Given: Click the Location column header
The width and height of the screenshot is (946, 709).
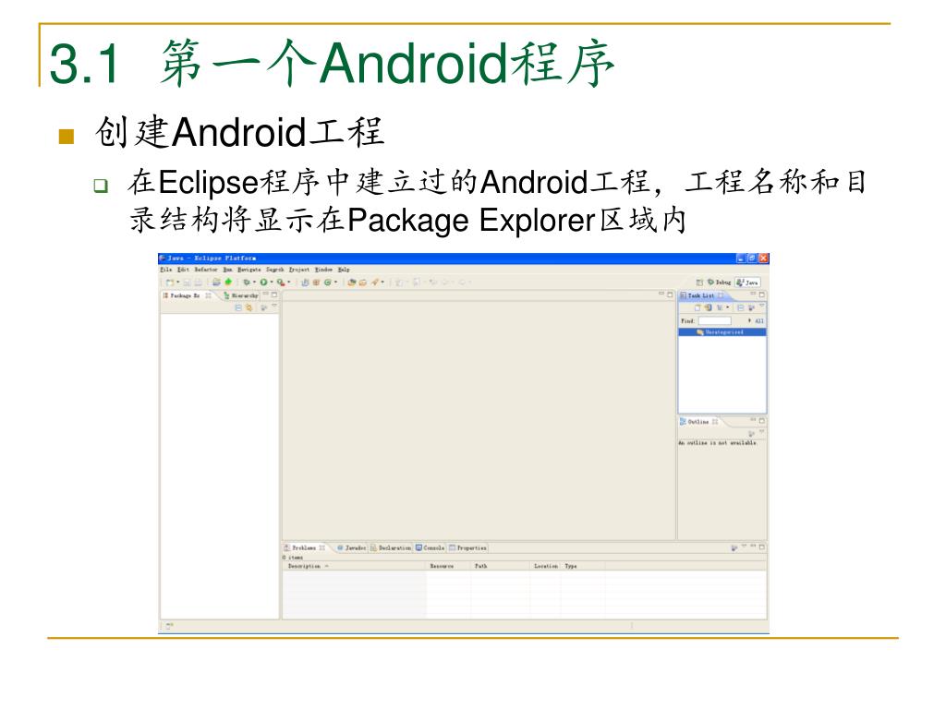Looking at the screenshot, I should point(545,566).
